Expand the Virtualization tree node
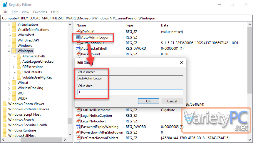253x143 pixels. 9,24
